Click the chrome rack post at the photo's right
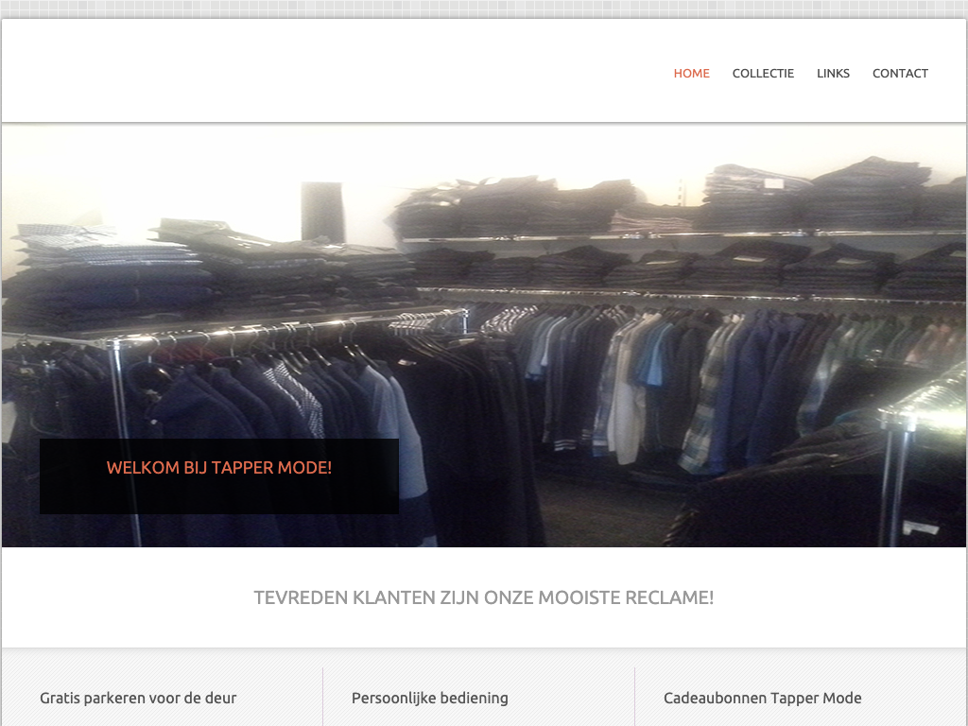968x726 pixels. point(895,473)
